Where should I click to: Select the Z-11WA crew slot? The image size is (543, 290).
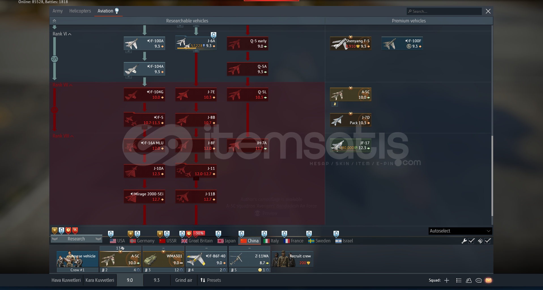tap(249, 259)
